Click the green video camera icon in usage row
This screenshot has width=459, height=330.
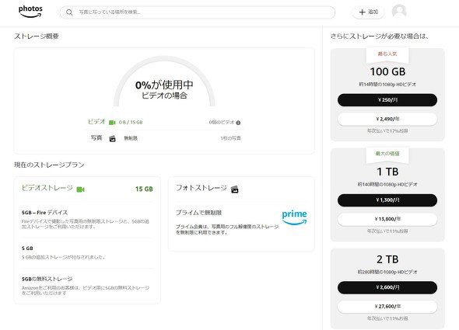(x=112, y=123)
